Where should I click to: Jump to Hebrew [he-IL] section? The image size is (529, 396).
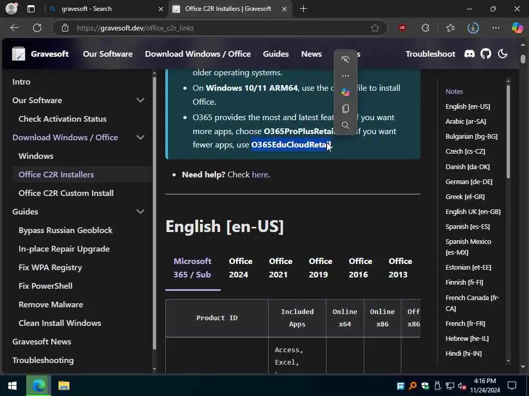click(x=467, y=338)
